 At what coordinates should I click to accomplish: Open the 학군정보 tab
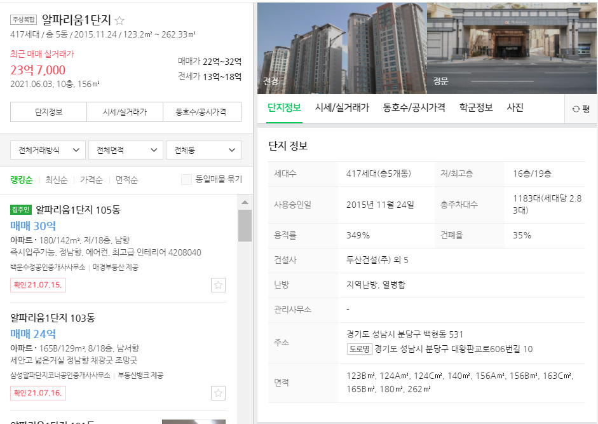[475, 108]
